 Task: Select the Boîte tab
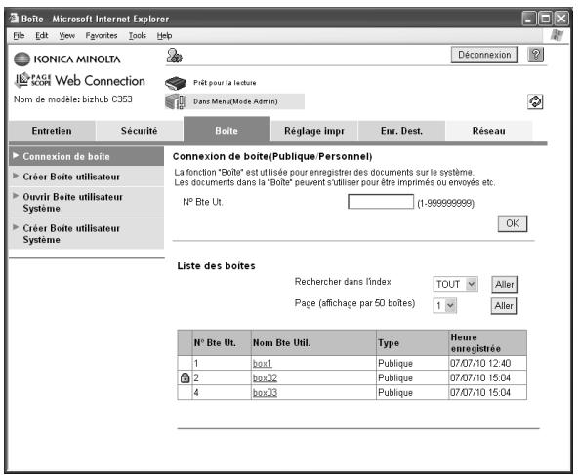227,130
